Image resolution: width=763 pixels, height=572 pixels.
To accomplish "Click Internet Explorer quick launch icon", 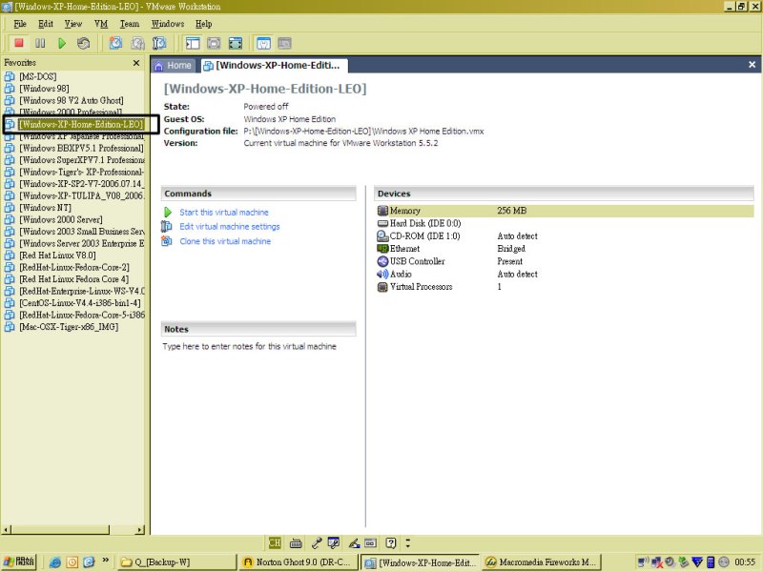I will tap(55, 562).
